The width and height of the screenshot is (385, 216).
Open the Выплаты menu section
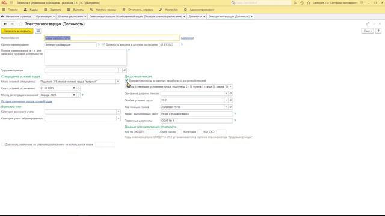pos(76,10)
